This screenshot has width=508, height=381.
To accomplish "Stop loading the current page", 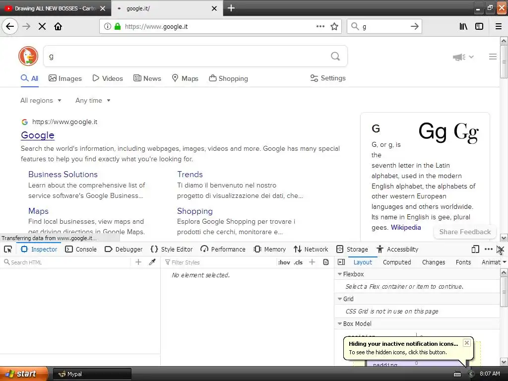I will pyautogui.click(x=42, y=27).
